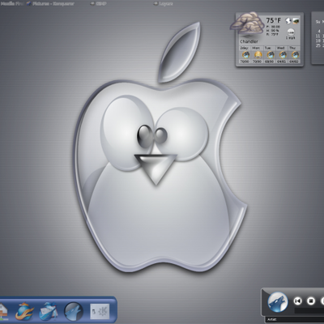This screenshot has height=324, width=324.
Task: Switch to the Layers taskbar entry
Action: (163, 4)
